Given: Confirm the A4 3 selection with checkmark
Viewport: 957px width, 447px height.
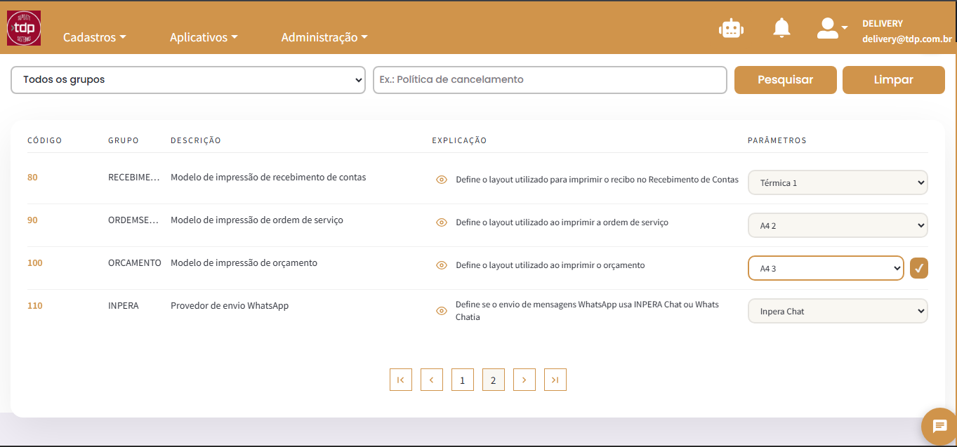Looking at the screenshot, I should 919,268.
